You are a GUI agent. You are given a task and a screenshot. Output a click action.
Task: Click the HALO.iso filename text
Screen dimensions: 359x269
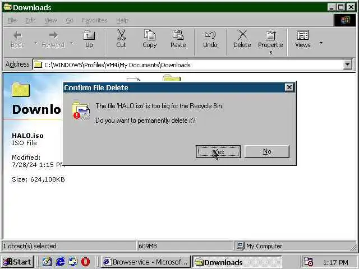tap(27, 136)
